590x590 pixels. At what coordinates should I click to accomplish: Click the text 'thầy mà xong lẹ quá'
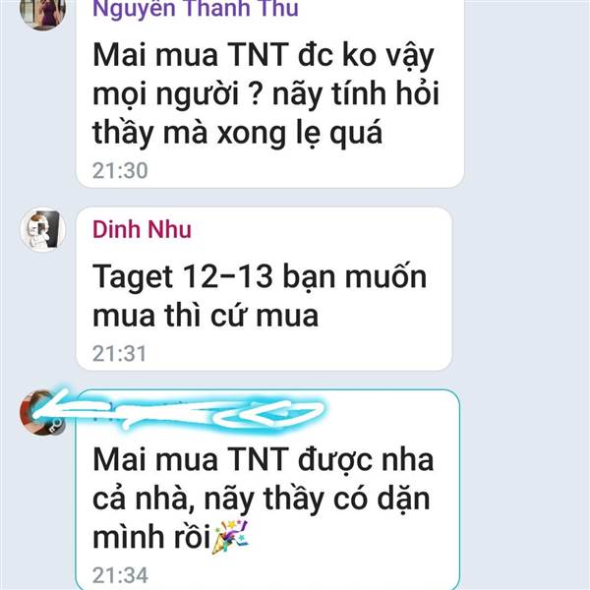[x=237, y=133]
